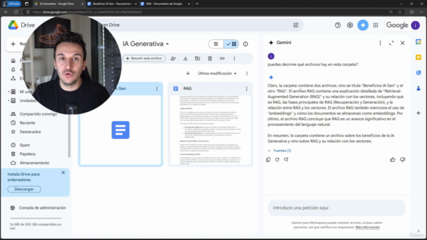
Task: Expand Gemini panel to full view
Action: pos(392,43)
